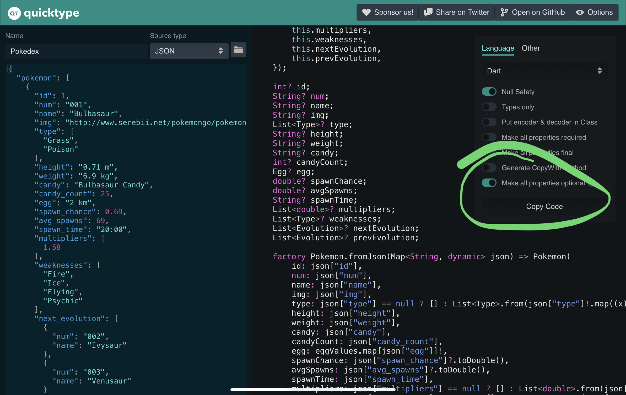Screen dimensions: 626x395
Task: Click the Share on Twitter chat icon
Action: click(x=428, y=12)
